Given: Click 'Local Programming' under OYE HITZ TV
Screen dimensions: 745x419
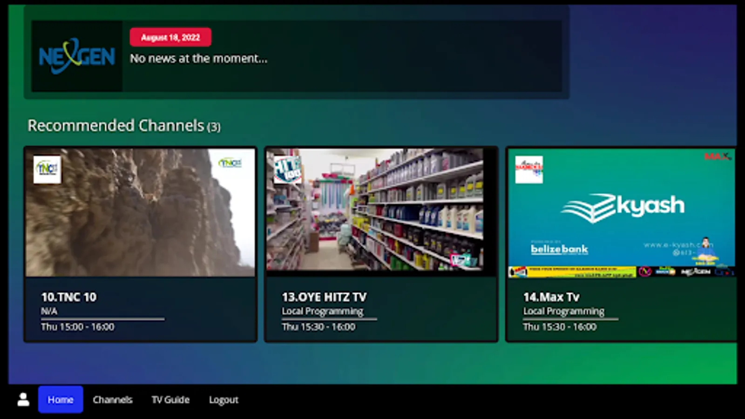Looking at the screenshot, I should click(322, 311).
